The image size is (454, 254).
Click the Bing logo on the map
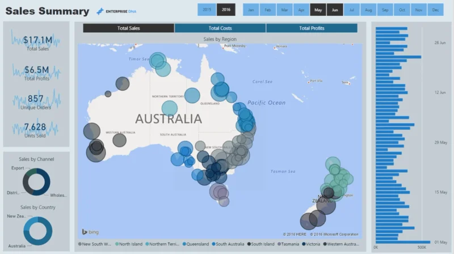click(90, 232)
